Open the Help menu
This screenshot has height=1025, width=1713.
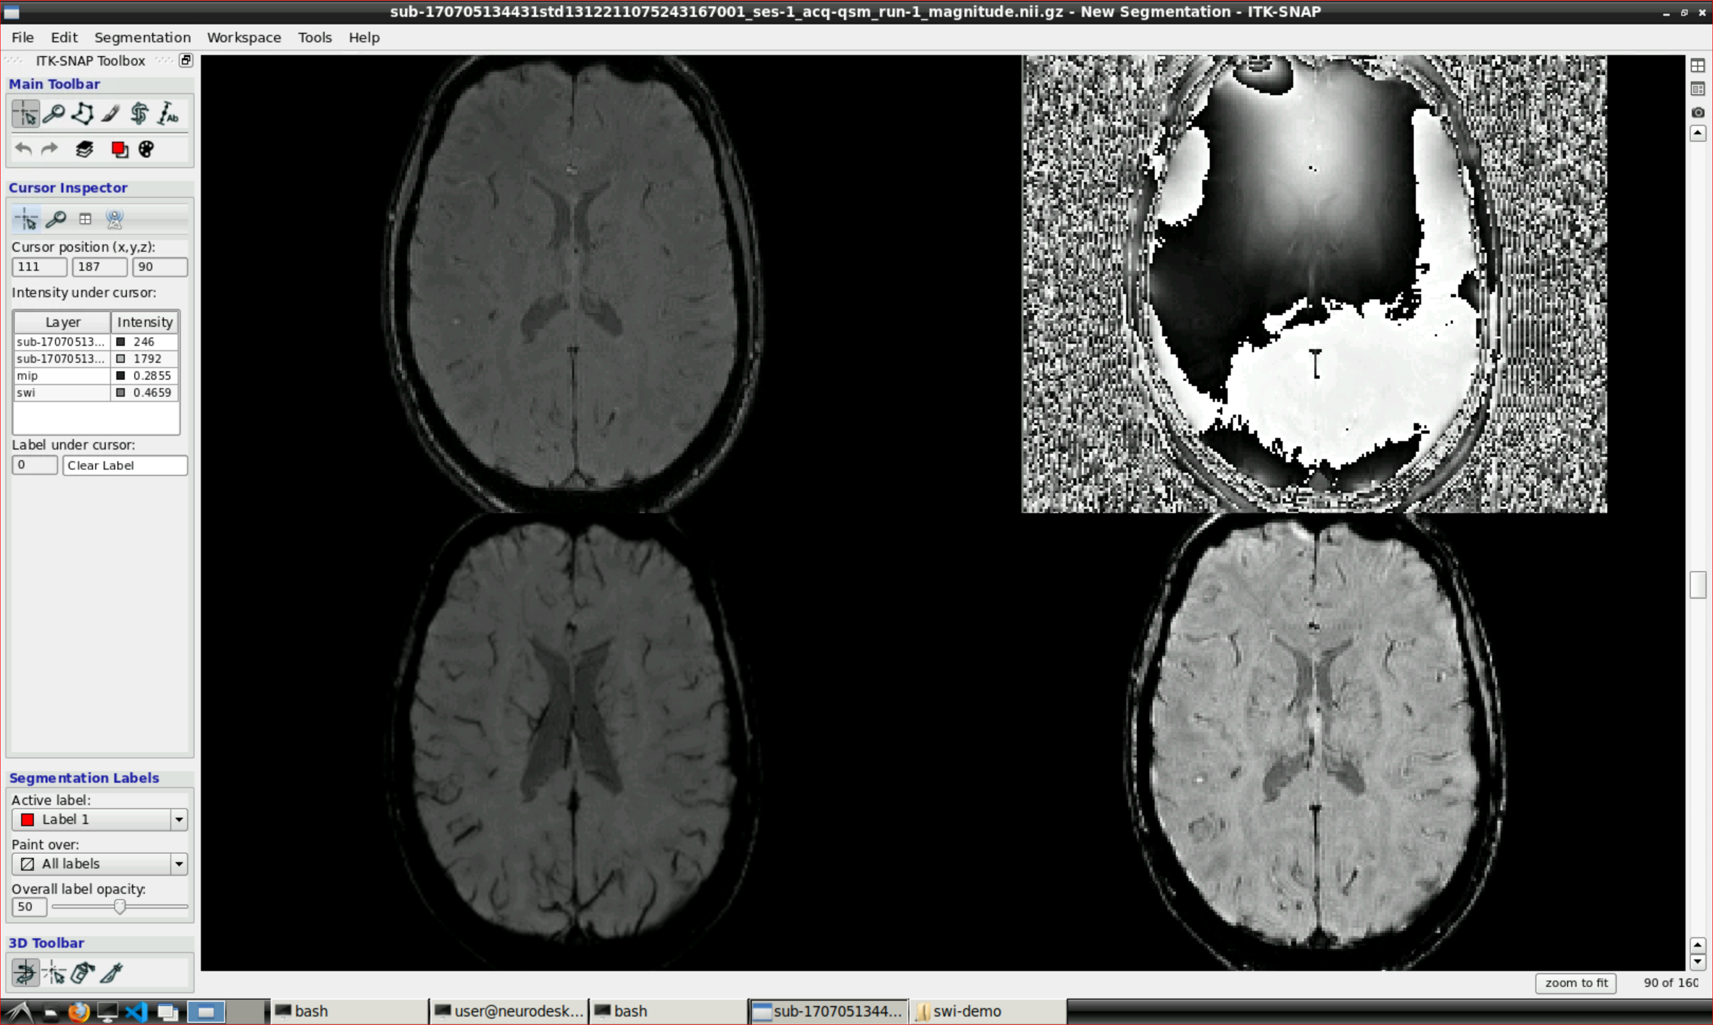(x=364, y=38)
